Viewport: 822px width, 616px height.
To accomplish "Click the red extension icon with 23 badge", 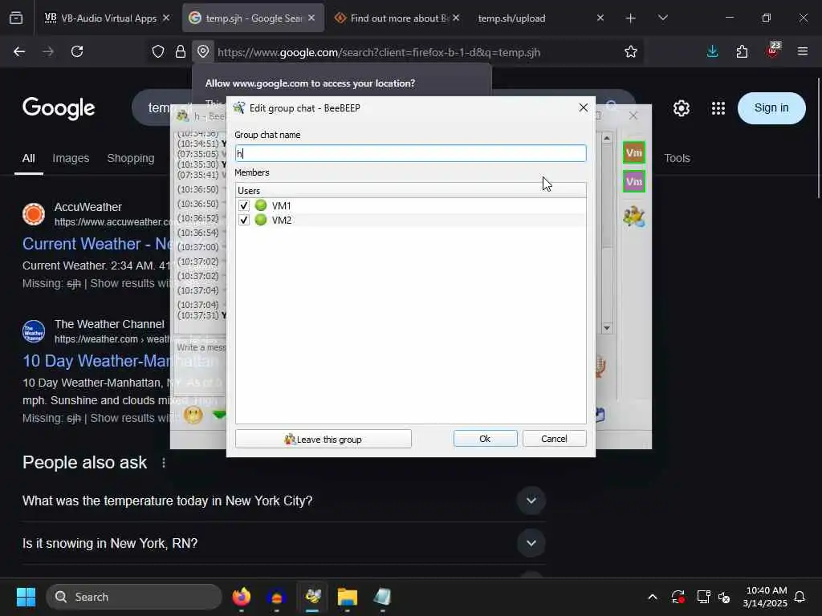I will pyautogui.click(x=773, y=51).
